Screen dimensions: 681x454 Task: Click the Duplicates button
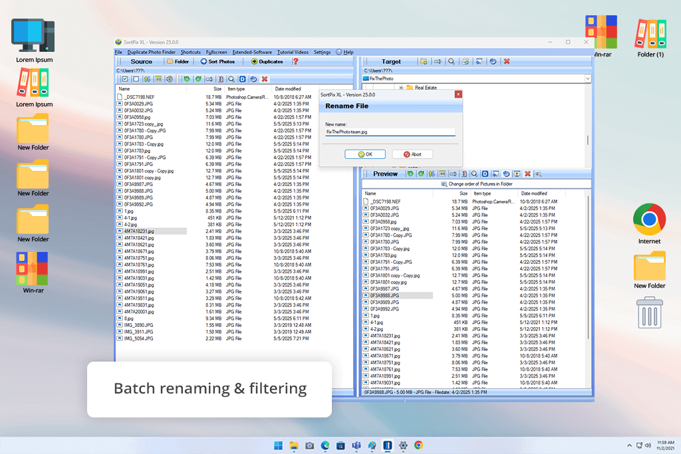[x=267, y=62]
